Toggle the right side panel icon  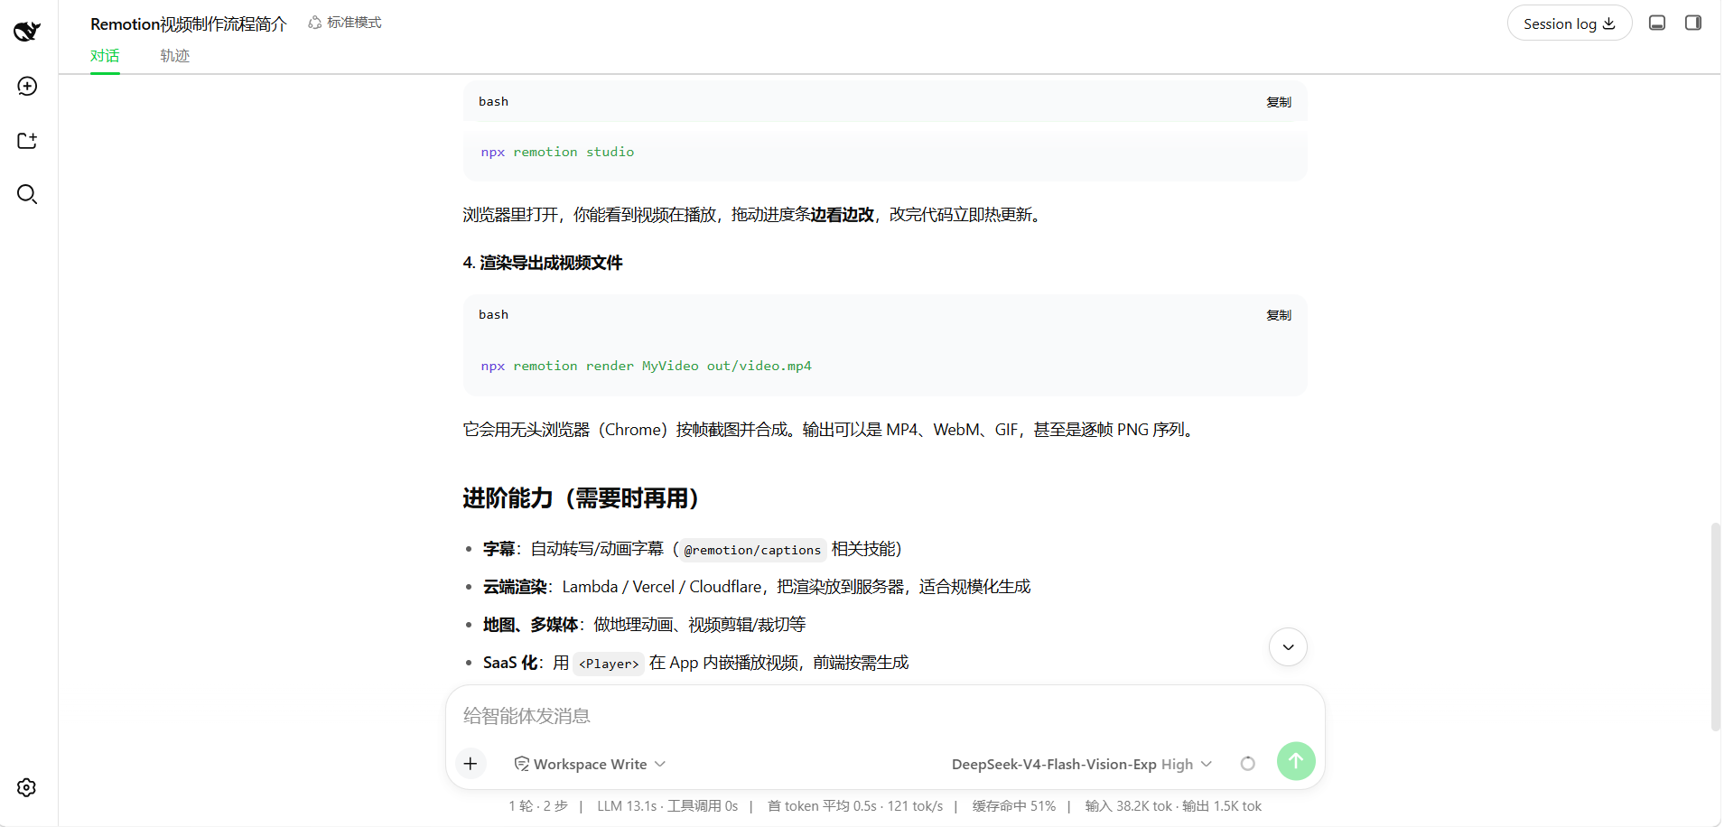1693,23
